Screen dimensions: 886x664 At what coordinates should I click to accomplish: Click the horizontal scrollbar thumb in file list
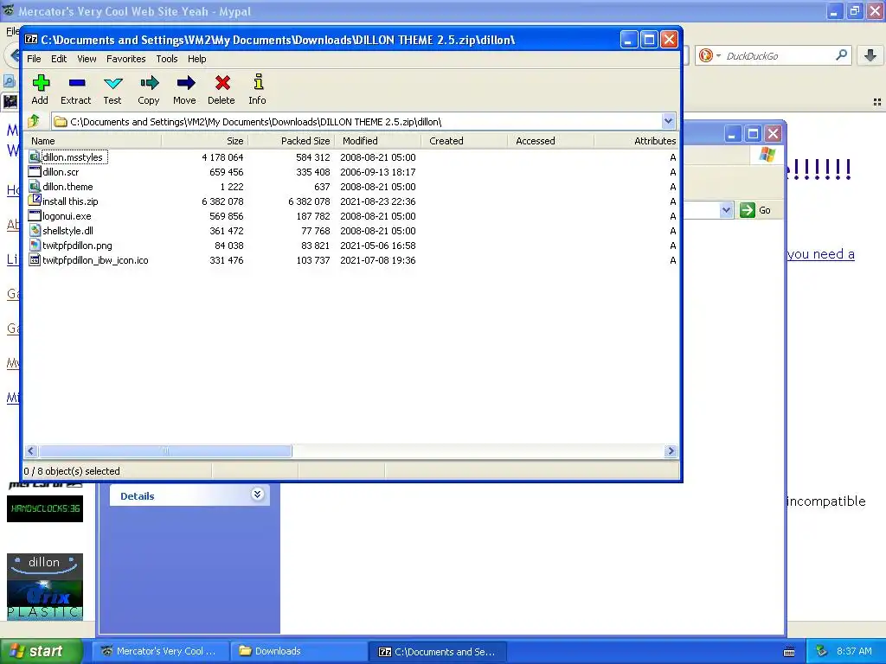tap(165, 450)
